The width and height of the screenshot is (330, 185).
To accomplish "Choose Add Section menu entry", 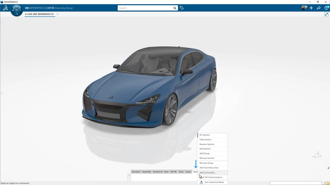I will pyautogui.click(x=212, y=149).
